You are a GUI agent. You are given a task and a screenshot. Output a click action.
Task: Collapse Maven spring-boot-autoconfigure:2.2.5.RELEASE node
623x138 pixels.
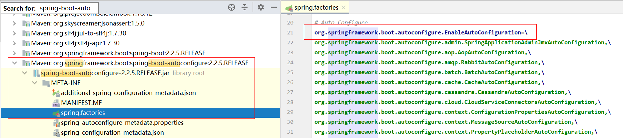14,63
